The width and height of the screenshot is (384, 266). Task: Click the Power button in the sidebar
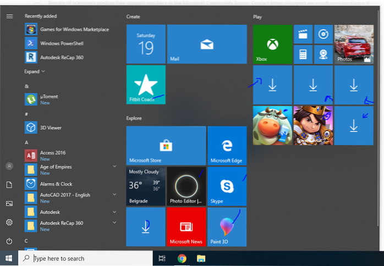[9, 241]
